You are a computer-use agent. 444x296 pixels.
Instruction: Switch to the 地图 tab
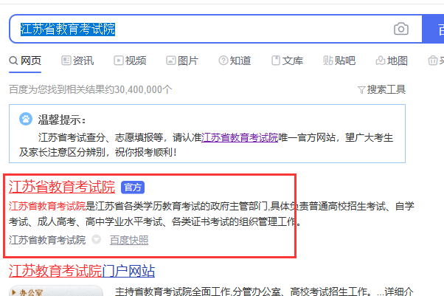(x=392, y=61)
